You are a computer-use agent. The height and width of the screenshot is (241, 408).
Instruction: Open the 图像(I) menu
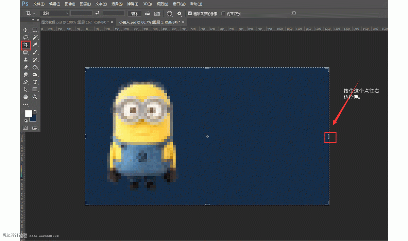pyautogui.click(x=70, y=4)
